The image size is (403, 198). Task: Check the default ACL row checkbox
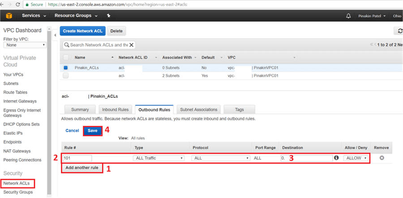65,76
